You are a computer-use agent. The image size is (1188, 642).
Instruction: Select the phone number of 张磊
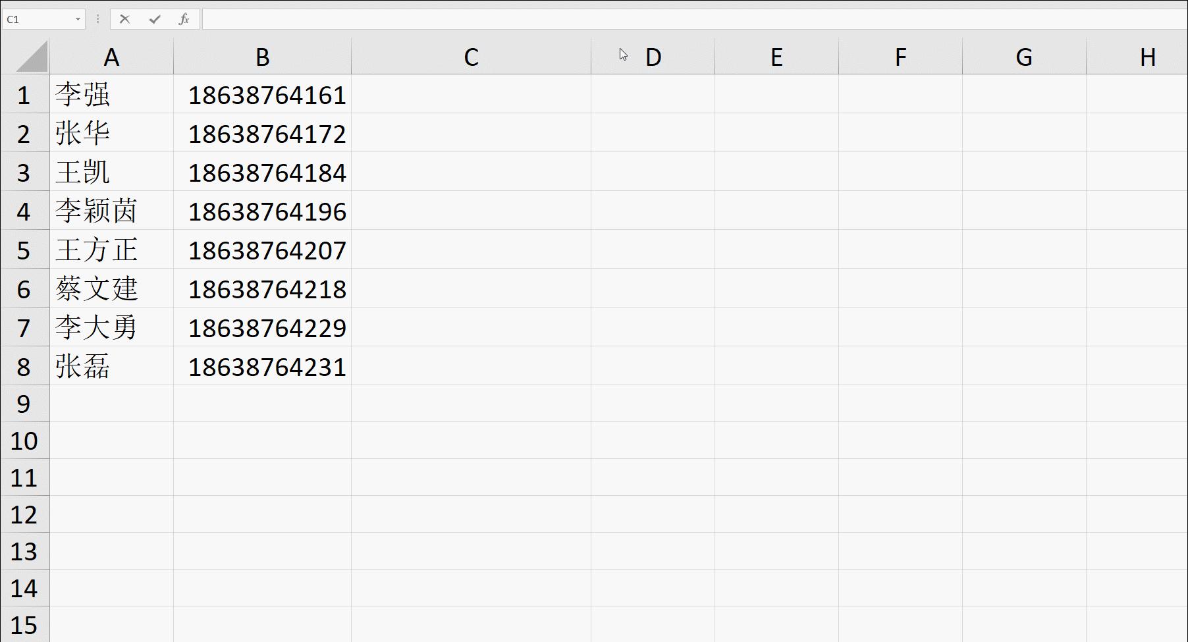(x=262, y=366)
